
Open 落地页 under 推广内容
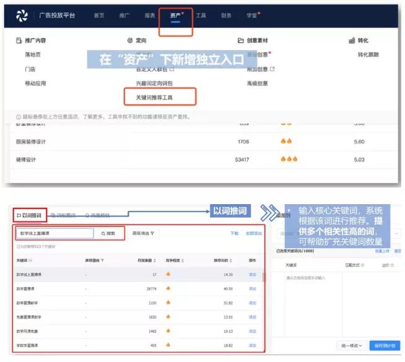(x=33, y=54)
